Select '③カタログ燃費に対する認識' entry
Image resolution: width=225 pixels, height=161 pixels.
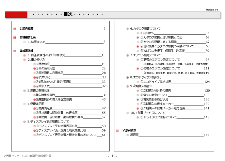coord(159,42)
